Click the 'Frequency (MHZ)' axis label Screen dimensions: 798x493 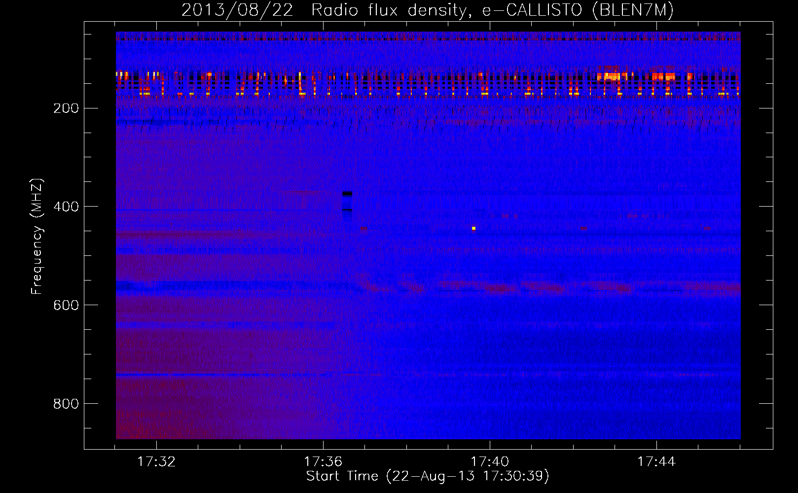(x=37, y=237)
